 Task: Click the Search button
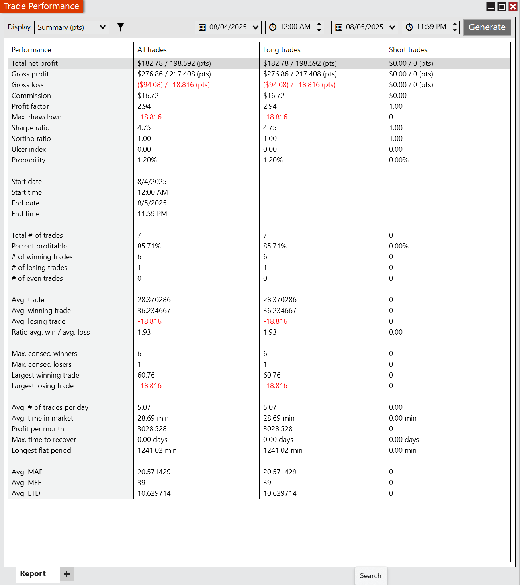[x=371, y=576]
